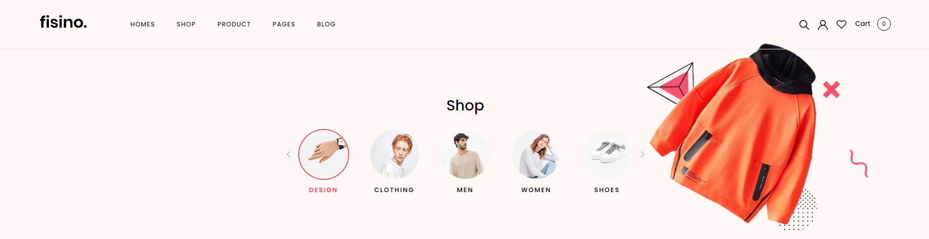
Task: Open the Shop menu item
Action: pyautogui.click(x=186, y=24)
